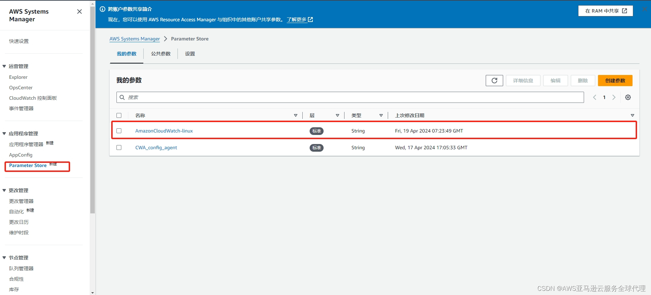Open 了解更多 link in banner
The image size is (651, 295).
point(300,20)
